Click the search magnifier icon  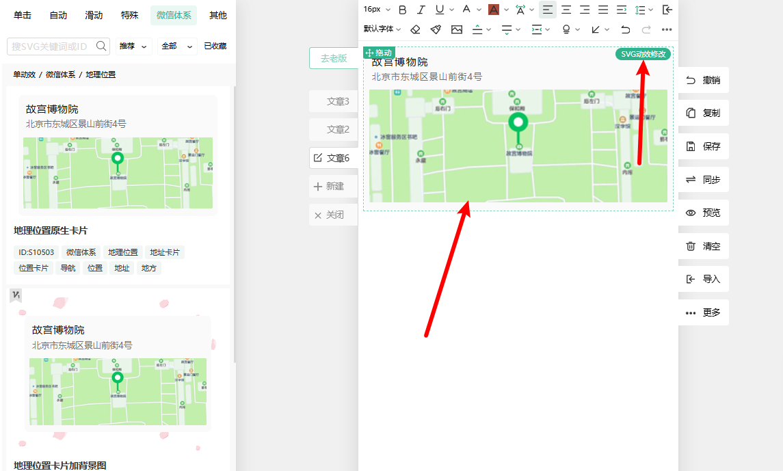[101, 46]
